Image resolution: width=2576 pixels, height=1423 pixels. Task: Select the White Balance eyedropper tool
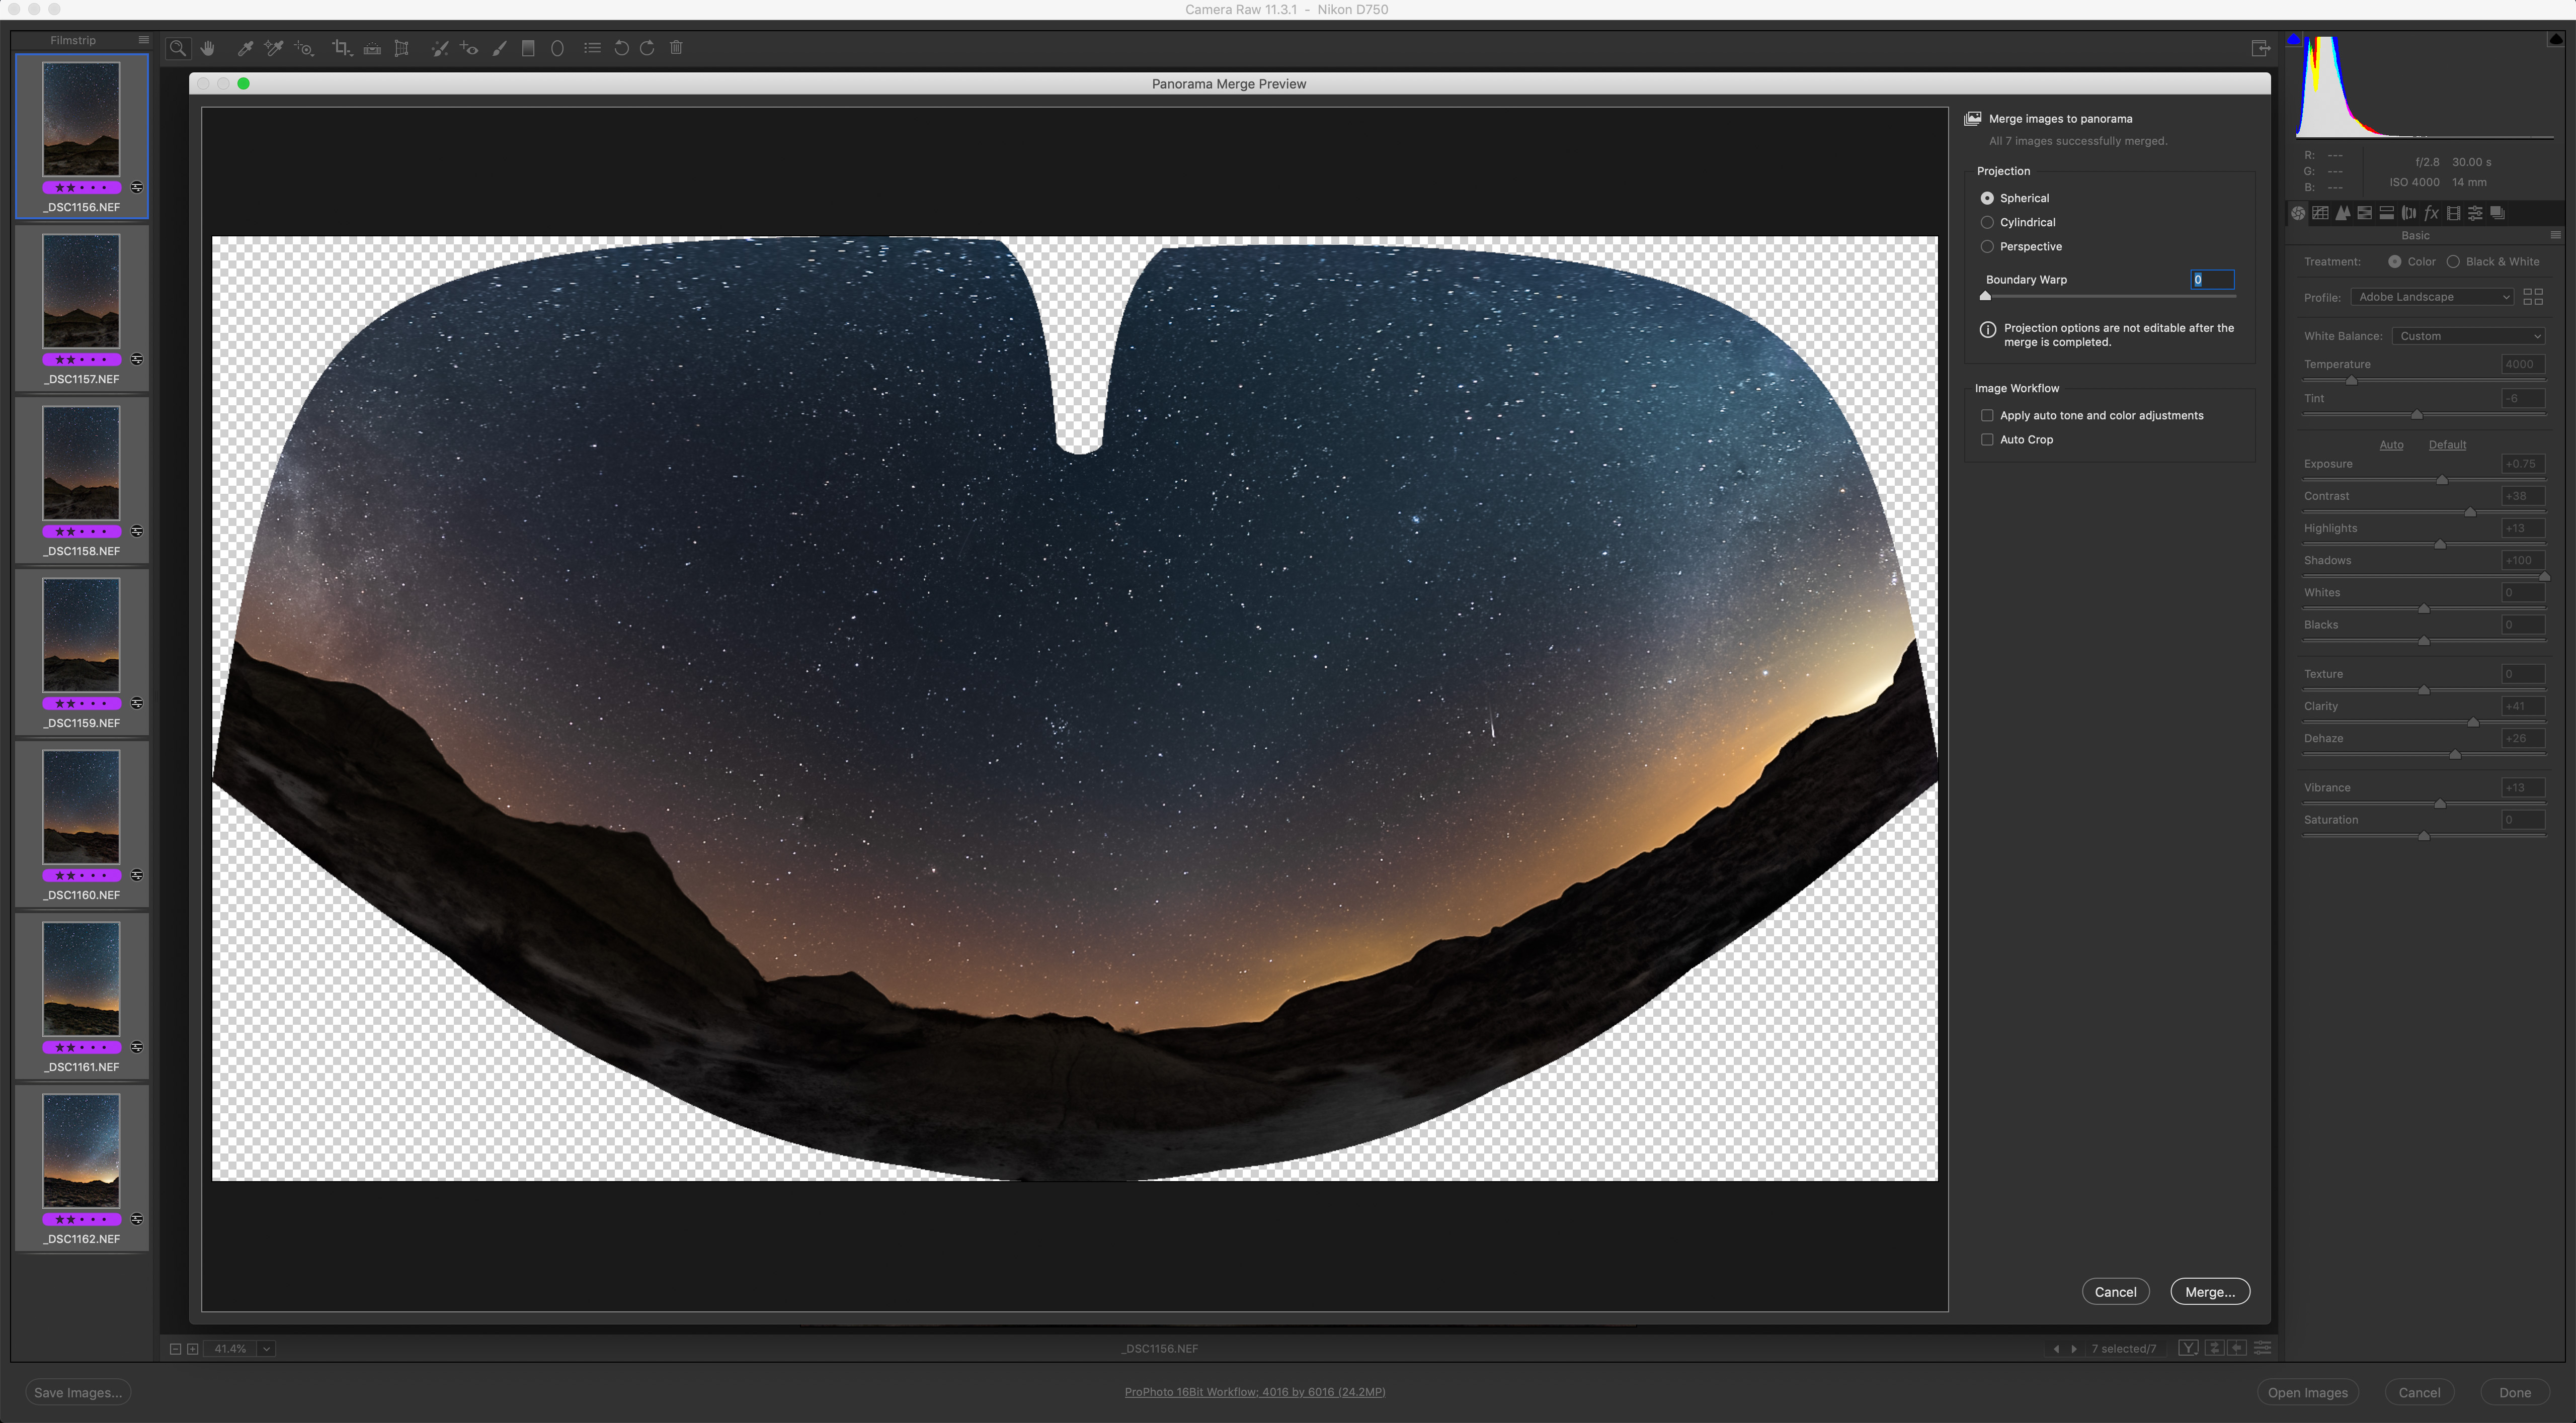tap(244, 48)
